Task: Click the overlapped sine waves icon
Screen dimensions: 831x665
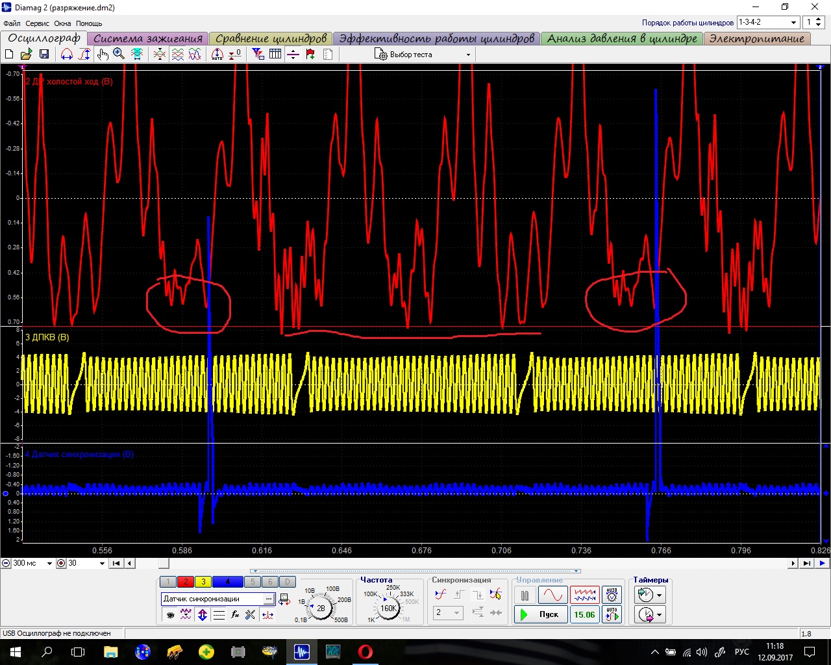Action: click(195, 54)
